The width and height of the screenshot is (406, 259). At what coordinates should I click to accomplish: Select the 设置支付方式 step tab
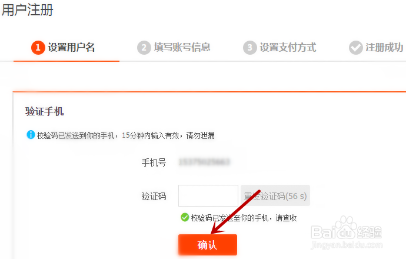(x=279, y=48)
